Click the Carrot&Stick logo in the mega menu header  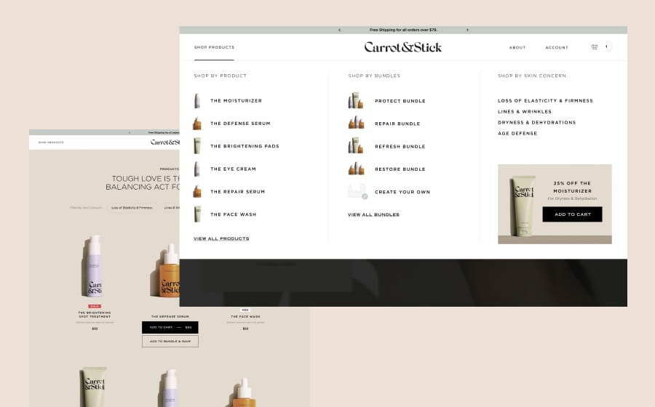click(402, 47)
